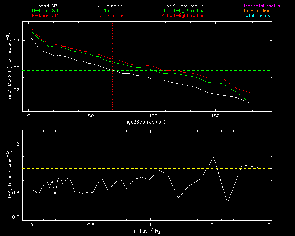The height and width of the screenshot is (236, 295).
Task: Click the deepest dip of the J-Ks curve
Action: [227, 203]
